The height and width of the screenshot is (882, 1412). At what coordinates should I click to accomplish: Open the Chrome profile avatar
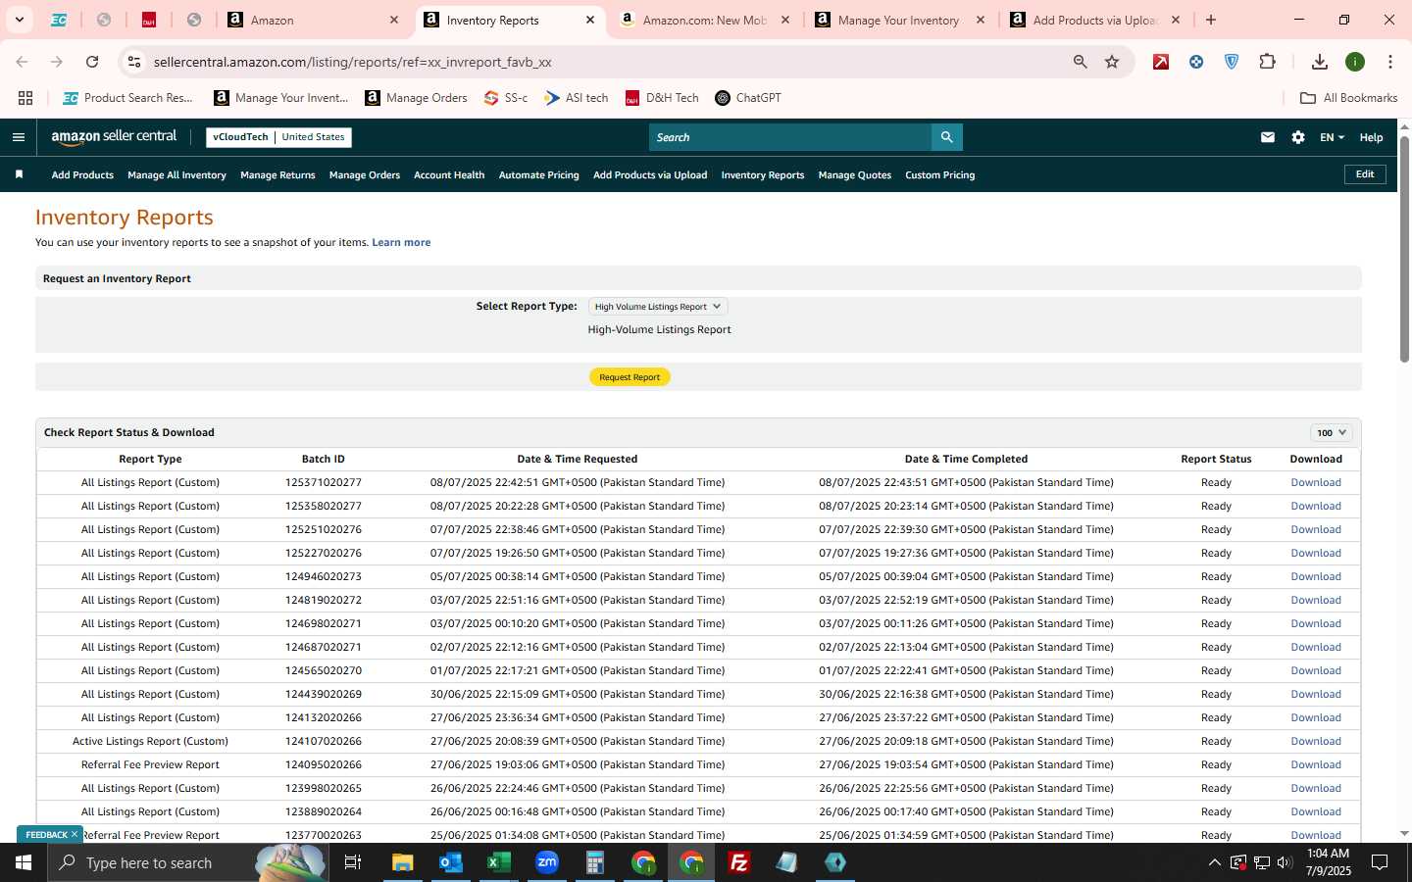1355,62
